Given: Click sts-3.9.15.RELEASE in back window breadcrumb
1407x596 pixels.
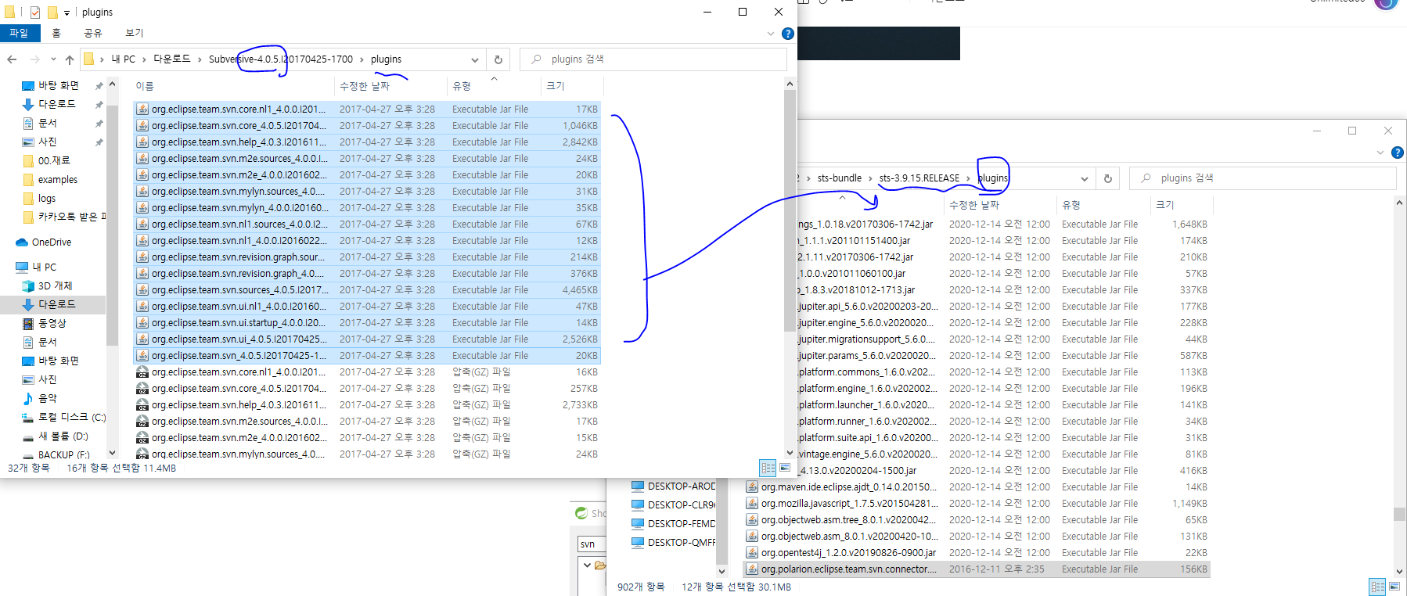Looking at the screenshot, I should 919,178.
